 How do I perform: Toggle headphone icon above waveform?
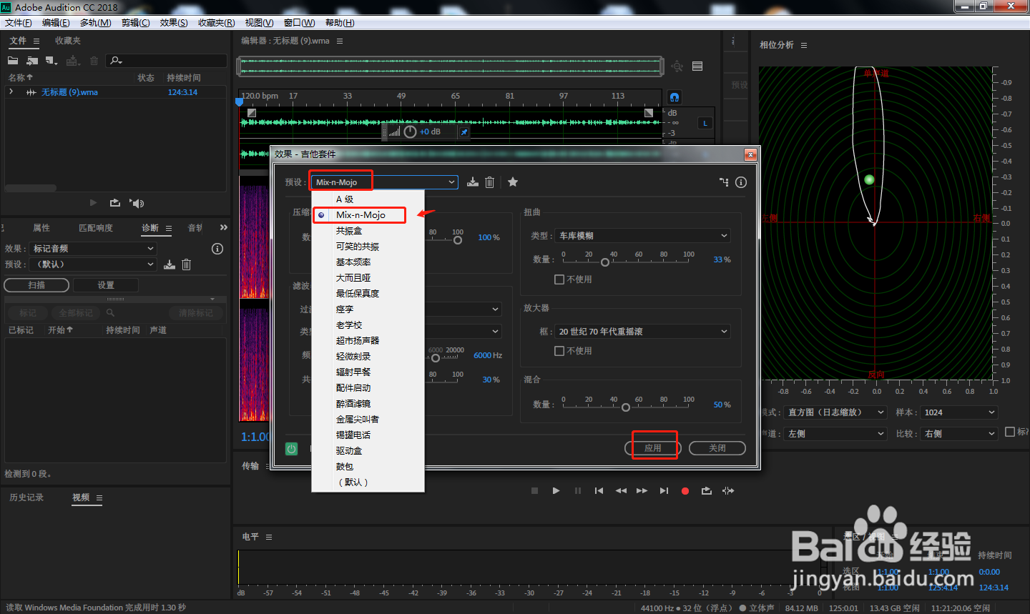pyautogui.click(x=675, y=97)
